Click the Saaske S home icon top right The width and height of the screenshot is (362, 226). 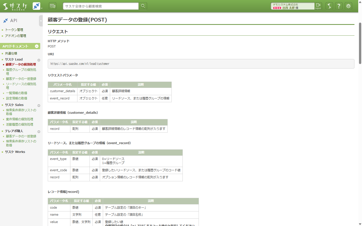pos(329,6)
